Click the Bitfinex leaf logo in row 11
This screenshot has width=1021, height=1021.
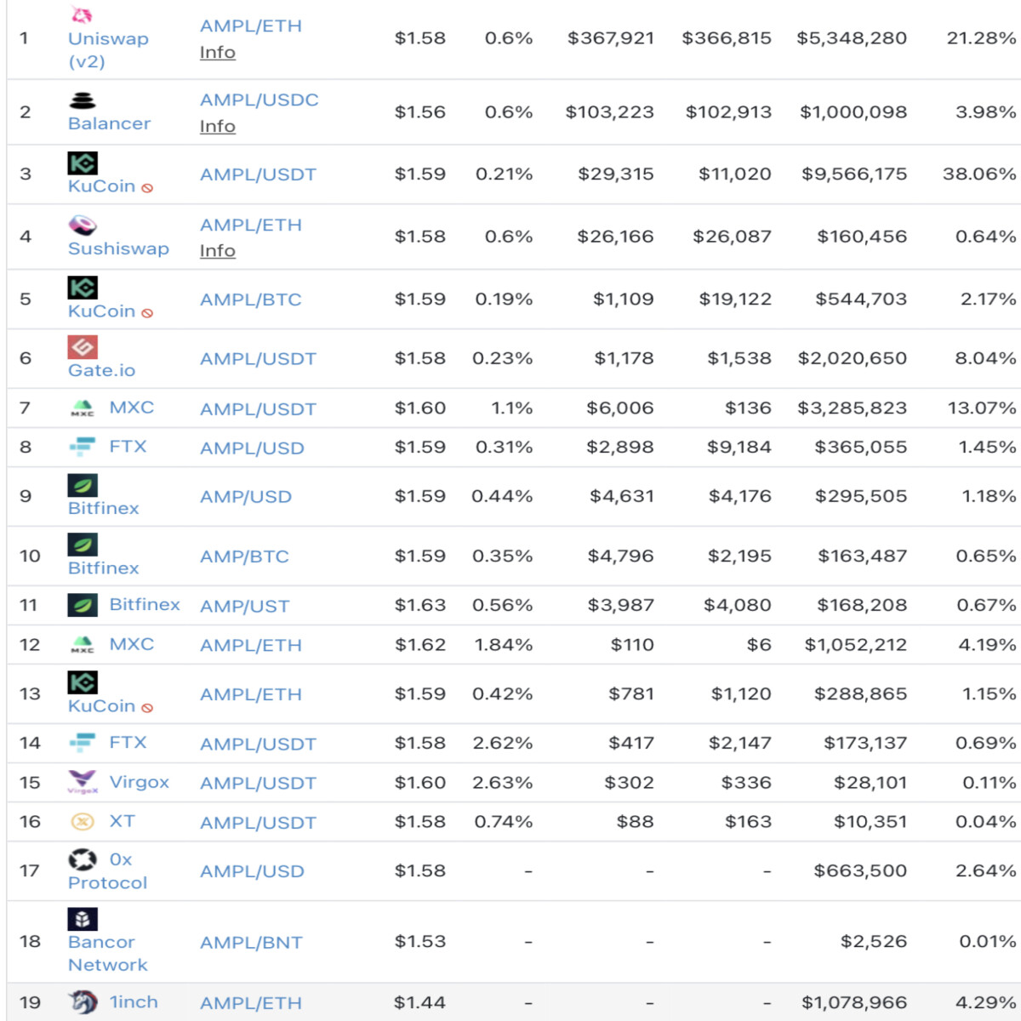[x=83, y=605]
